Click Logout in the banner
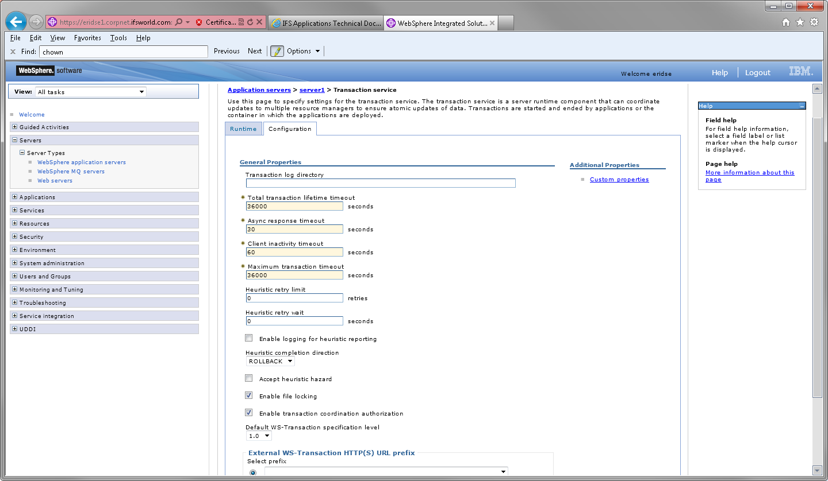 pos(757,72)
